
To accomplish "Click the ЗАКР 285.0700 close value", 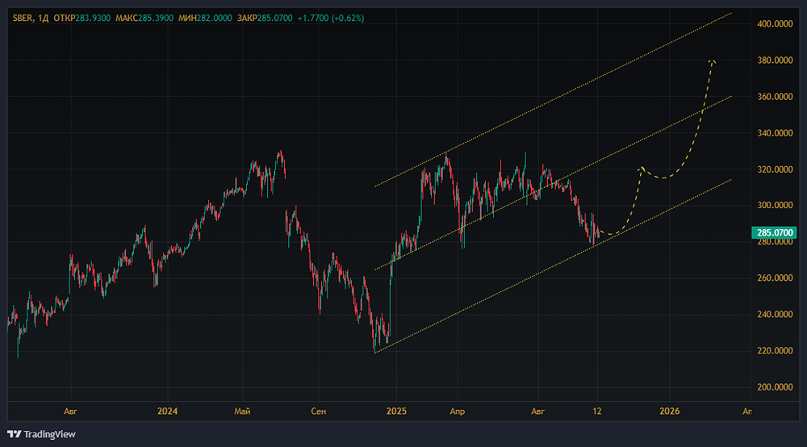I will click(x=265, y=18).
